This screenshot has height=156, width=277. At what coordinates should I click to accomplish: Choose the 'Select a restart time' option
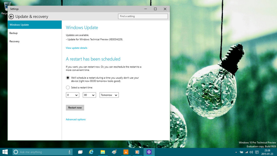pos(68,88)
